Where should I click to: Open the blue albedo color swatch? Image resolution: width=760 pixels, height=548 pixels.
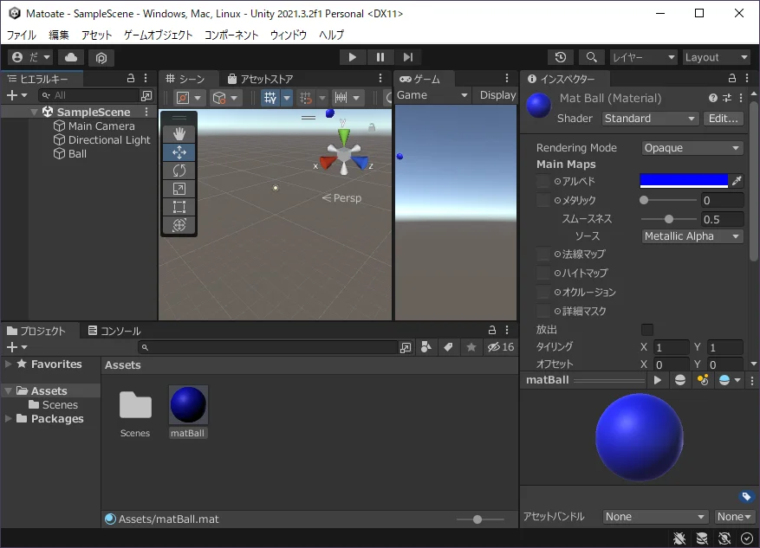point(684,181)
